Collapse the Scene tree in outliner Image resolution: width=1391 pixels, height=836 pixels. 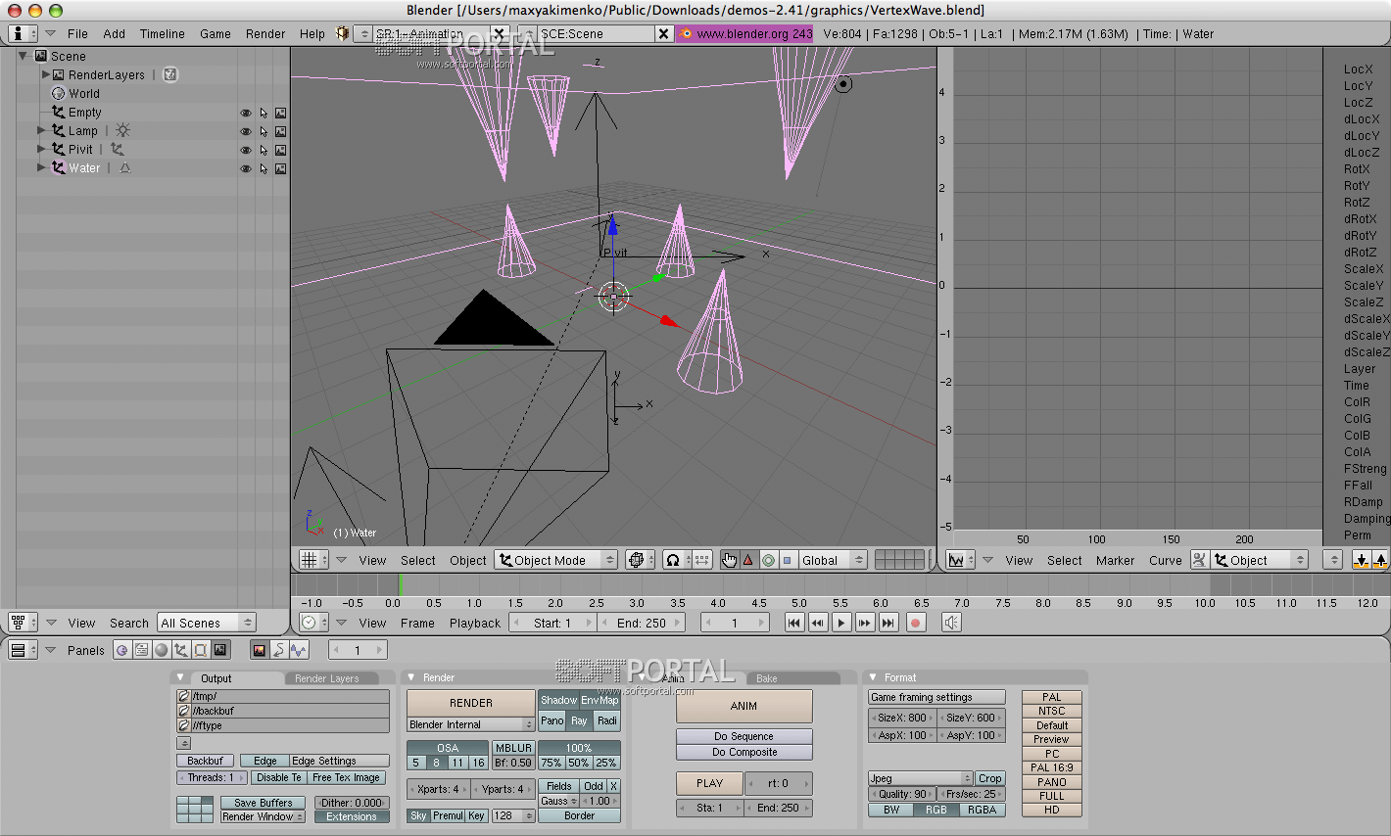tap(23, 56)
